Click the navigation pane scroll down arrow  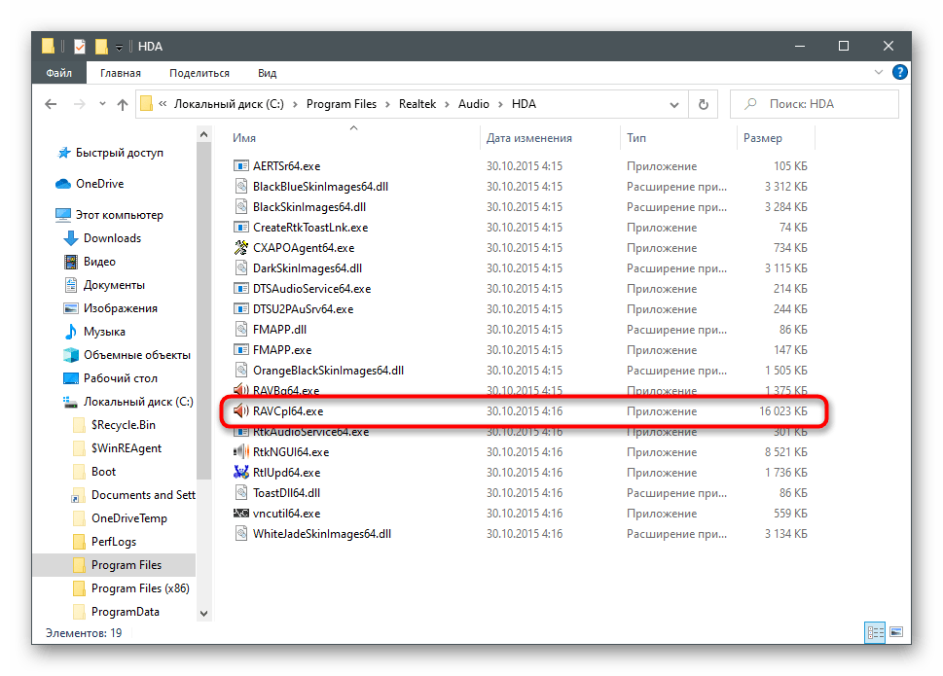tap(203, 613)
